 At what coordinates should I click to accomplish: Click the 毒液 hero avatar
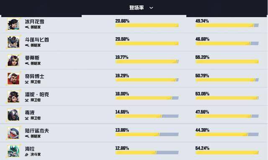tap(13, 115)
